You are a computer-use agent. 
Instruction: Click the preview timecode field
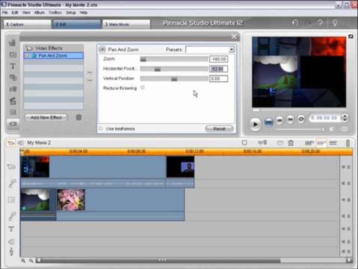pos(324,118)
